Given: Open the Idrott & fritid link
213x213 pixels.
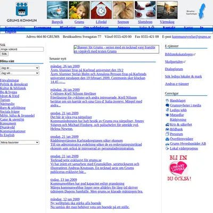Looking at the screenshot, I should tap(10, 96).
